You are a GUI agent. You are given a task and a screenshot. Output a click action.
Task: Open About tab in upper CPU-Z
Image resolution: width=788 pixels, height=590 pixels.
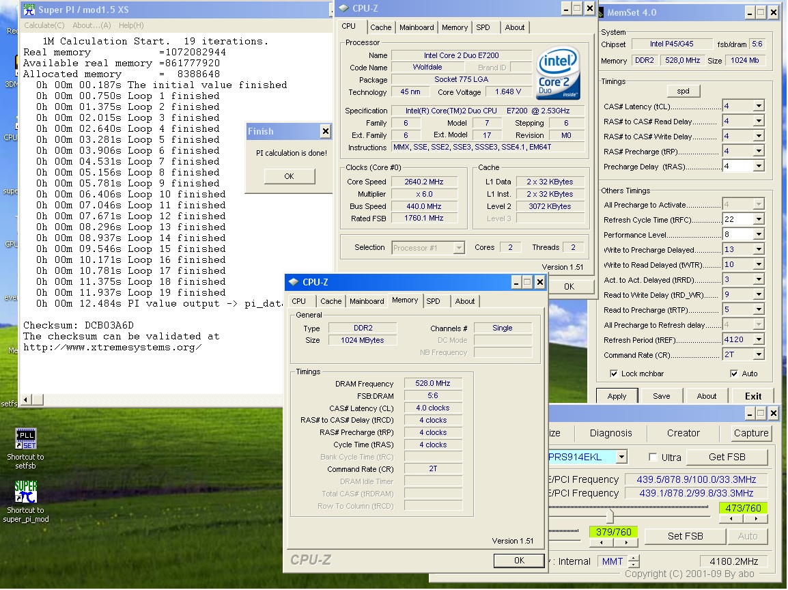tap(515, 27)
